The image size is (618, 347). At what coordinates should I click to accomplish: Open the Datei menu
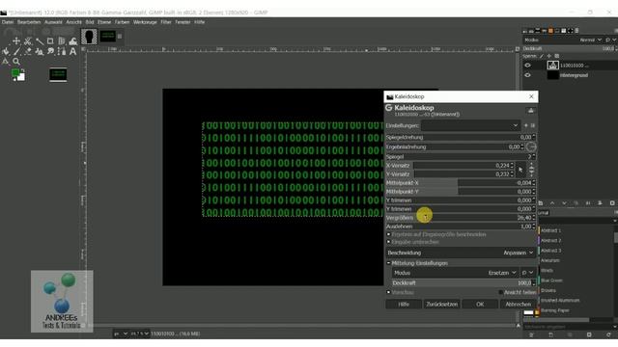click(8, 22)
